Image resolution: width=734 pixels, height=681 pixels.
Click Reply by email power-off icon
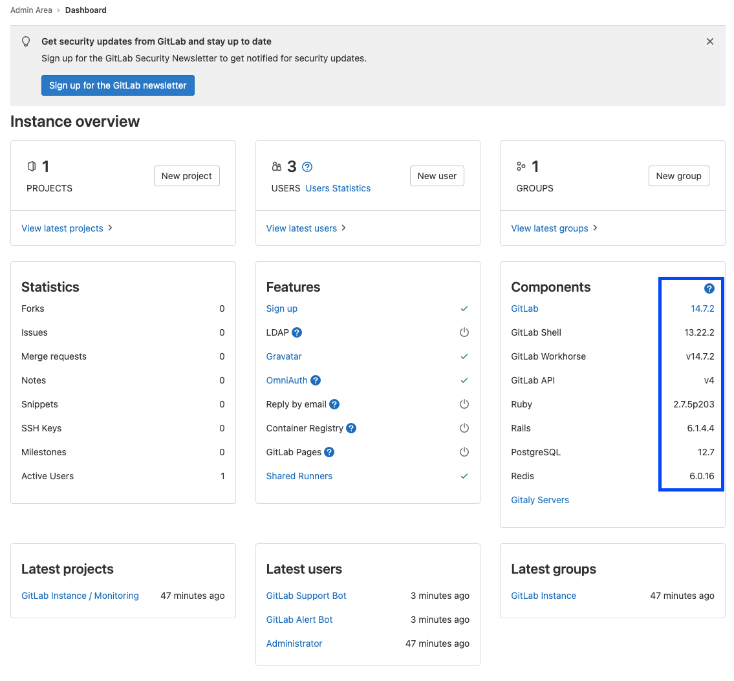coord(464,404)
